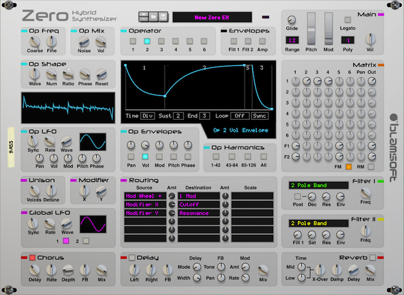Select the Op Harmonics All button
This screenshot has height=295, width=404.
coord(264,156)
